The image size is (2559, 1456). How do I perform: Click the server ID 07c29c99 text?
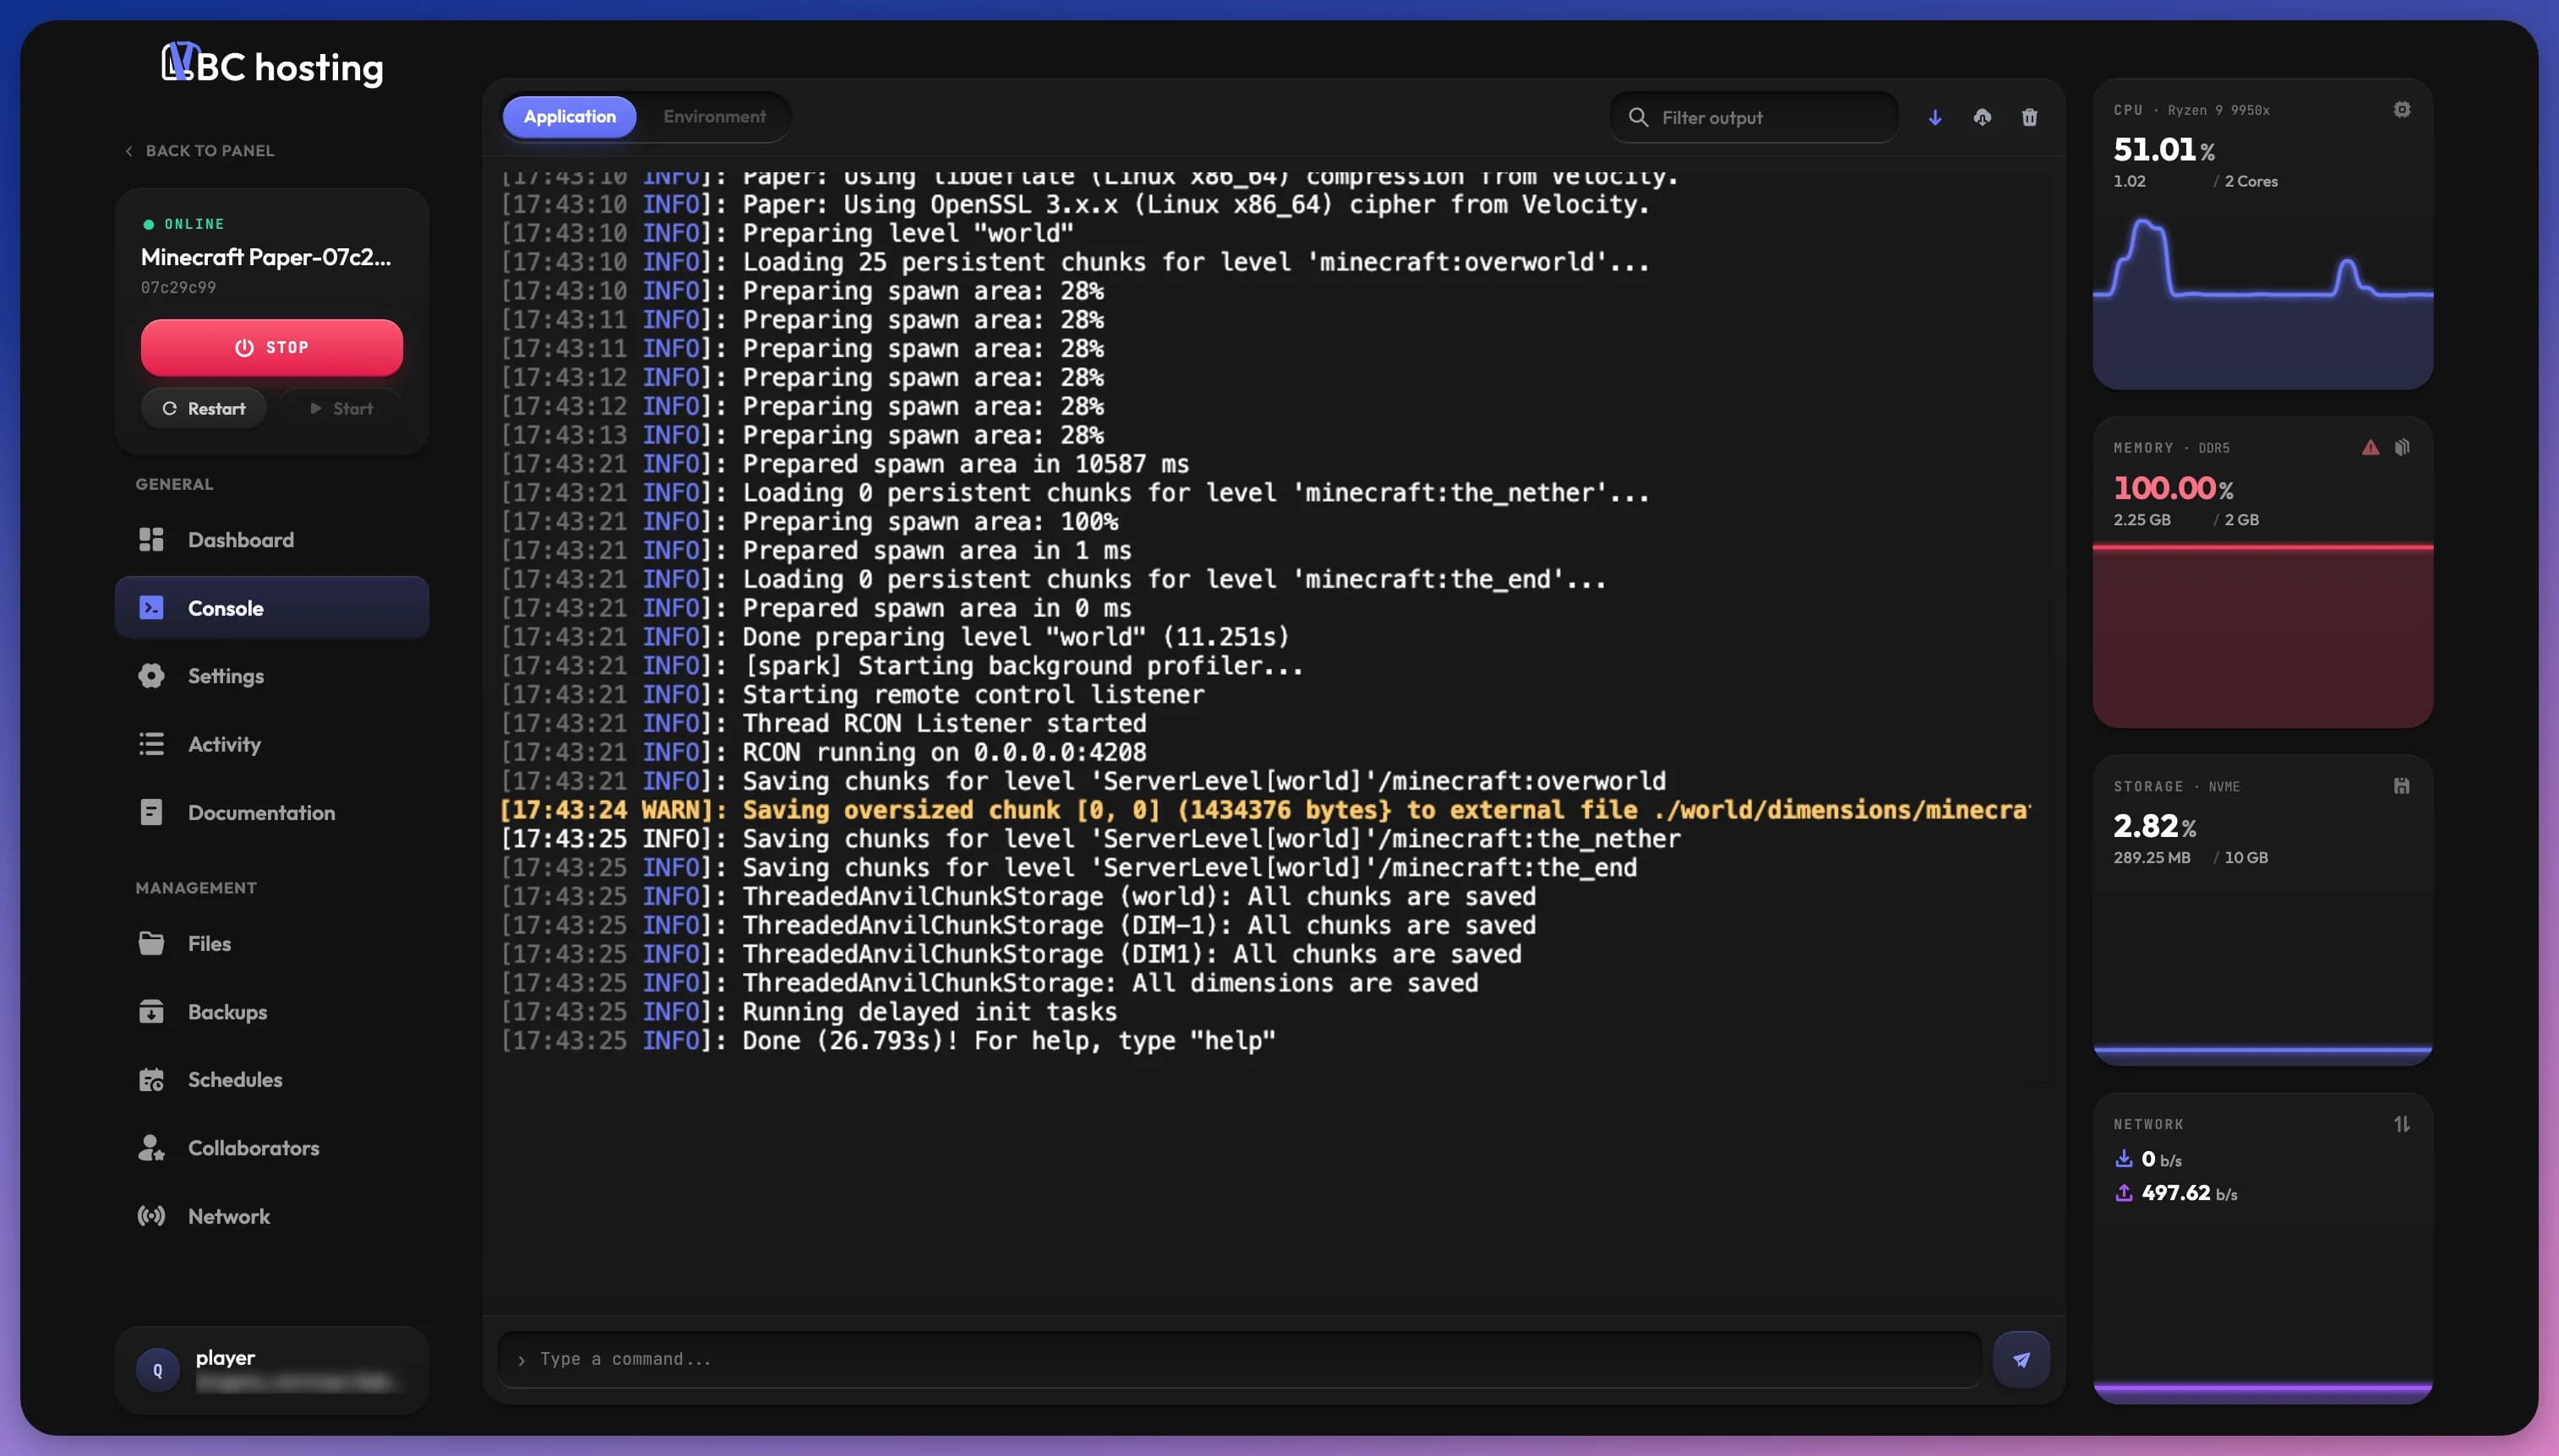178,288
